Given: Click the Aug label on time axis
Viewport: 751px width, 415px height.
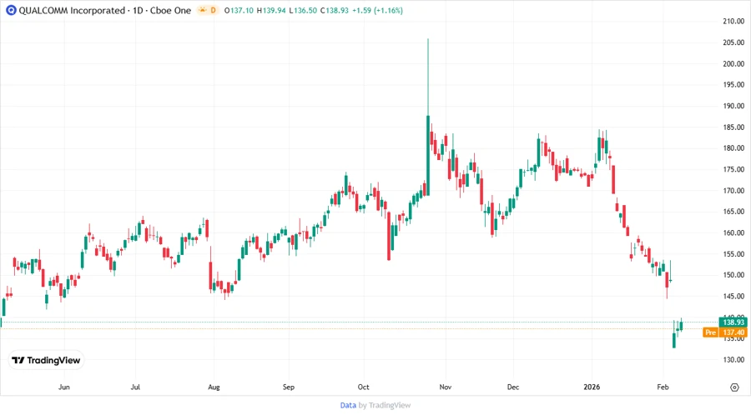Looking at the screenshot, I should click(214, 387).
